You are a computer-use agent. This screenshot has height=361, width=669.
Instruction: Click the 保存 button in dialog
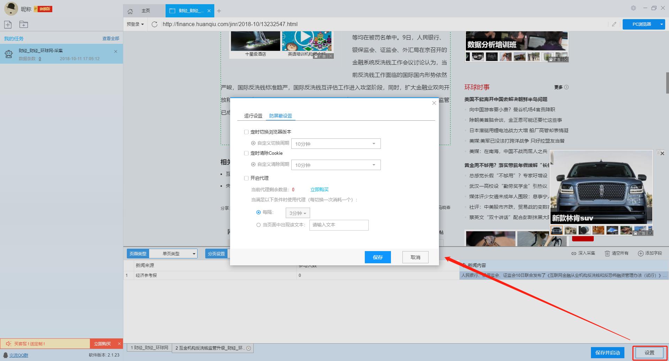(378, 257)
